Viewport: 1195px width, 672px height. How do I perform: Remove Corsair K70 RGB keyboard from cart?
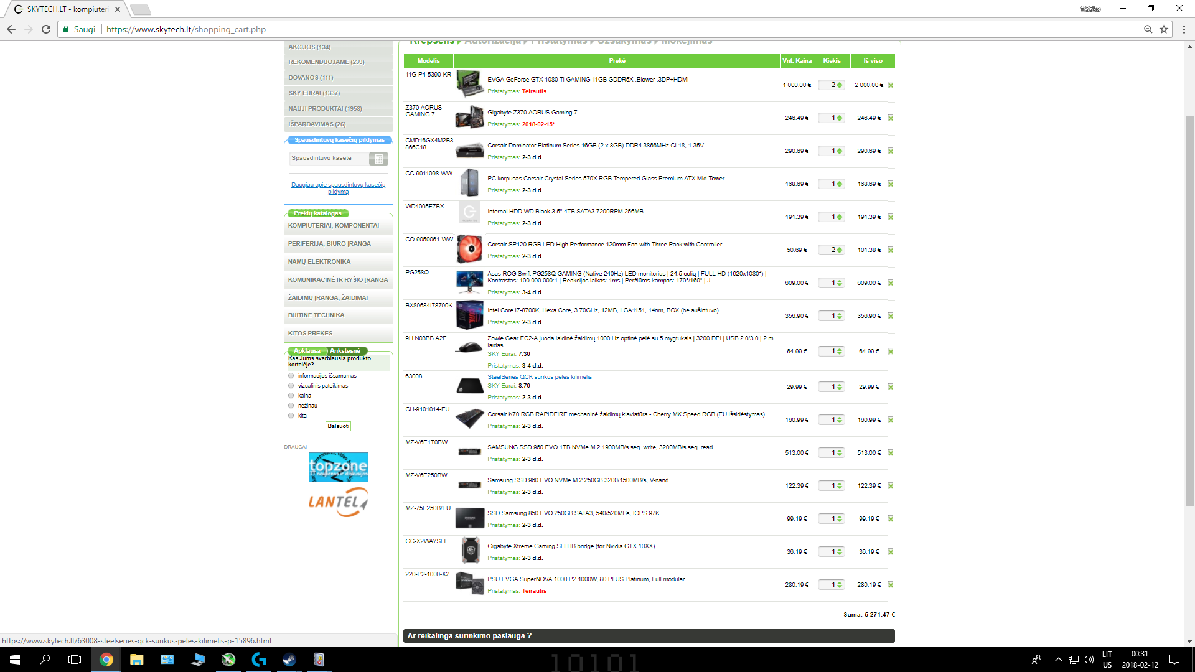pos(891,420)
